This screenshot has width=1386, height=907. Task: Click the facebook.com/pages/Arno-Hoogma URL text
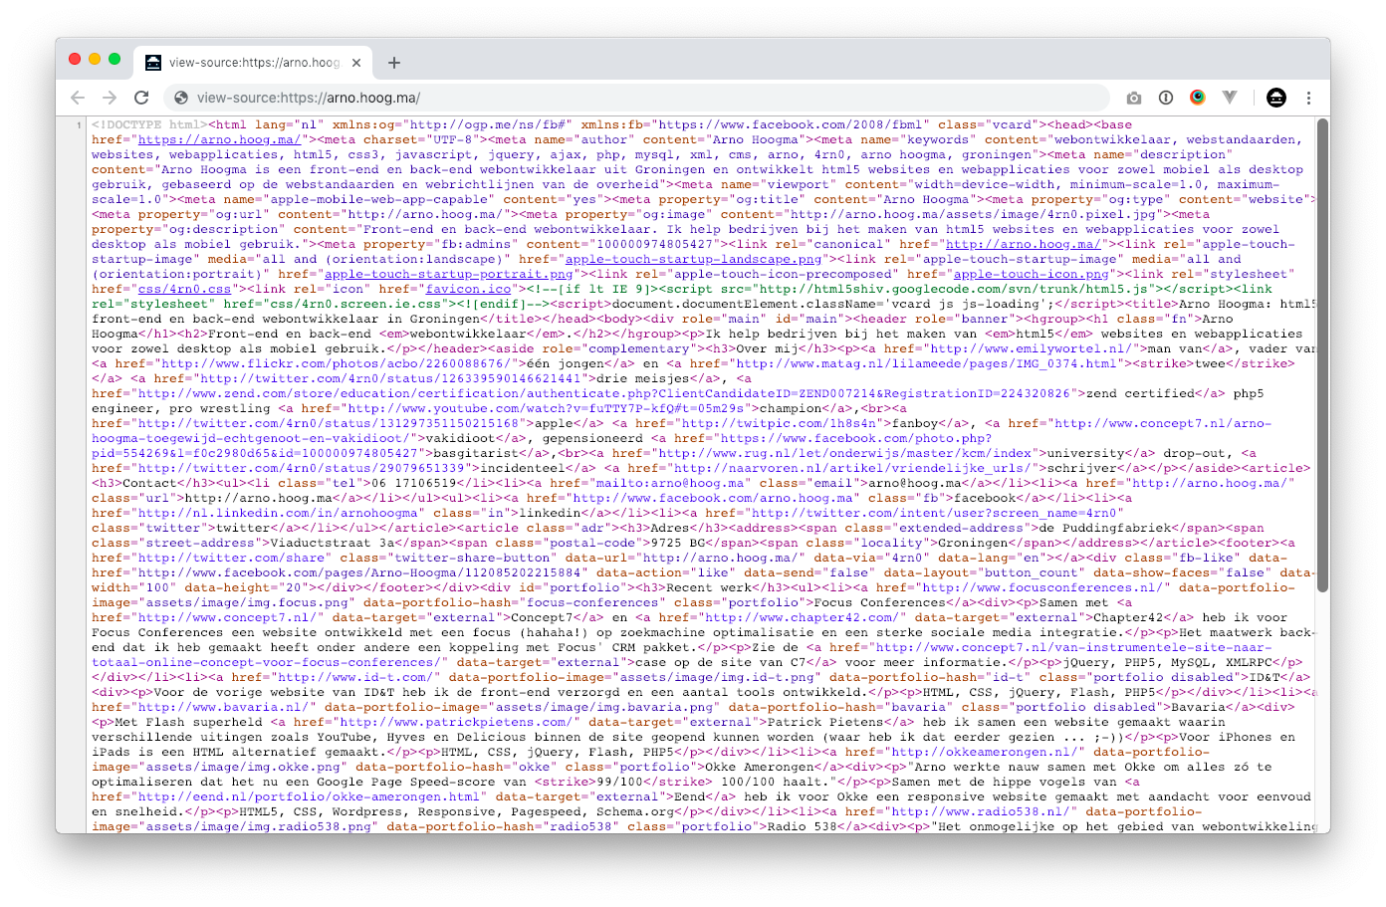pos(359,573)
